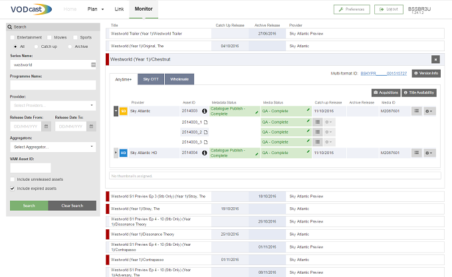Edit media status pencil for 2514003_1

tap(308, 121)
